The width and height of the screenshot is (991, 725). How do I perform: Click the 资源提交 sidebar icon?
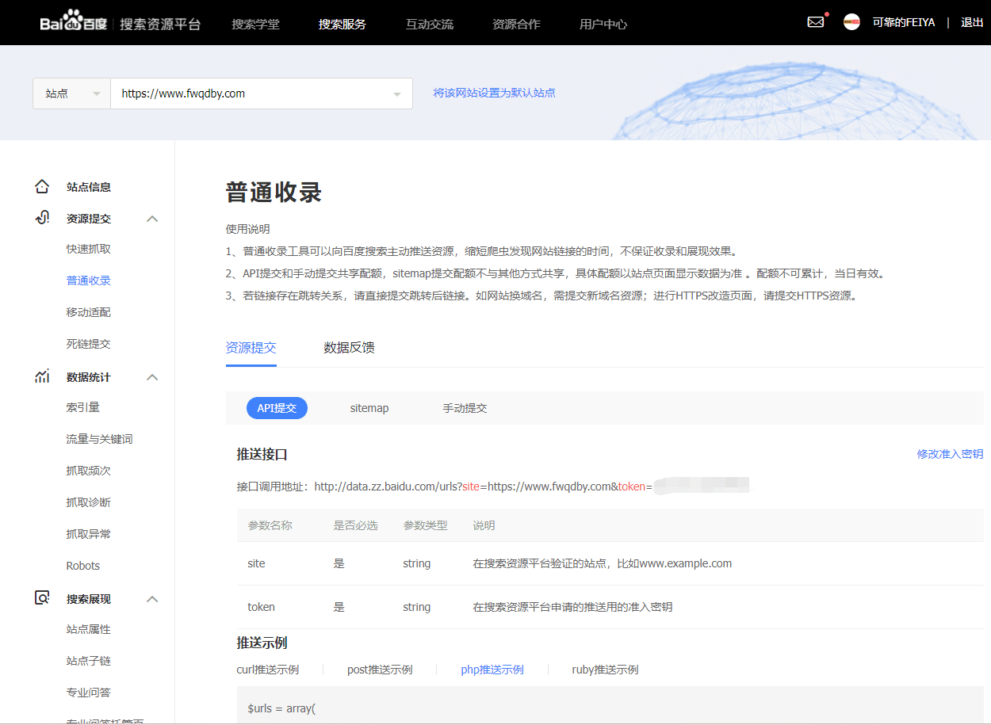pos(42,218)
